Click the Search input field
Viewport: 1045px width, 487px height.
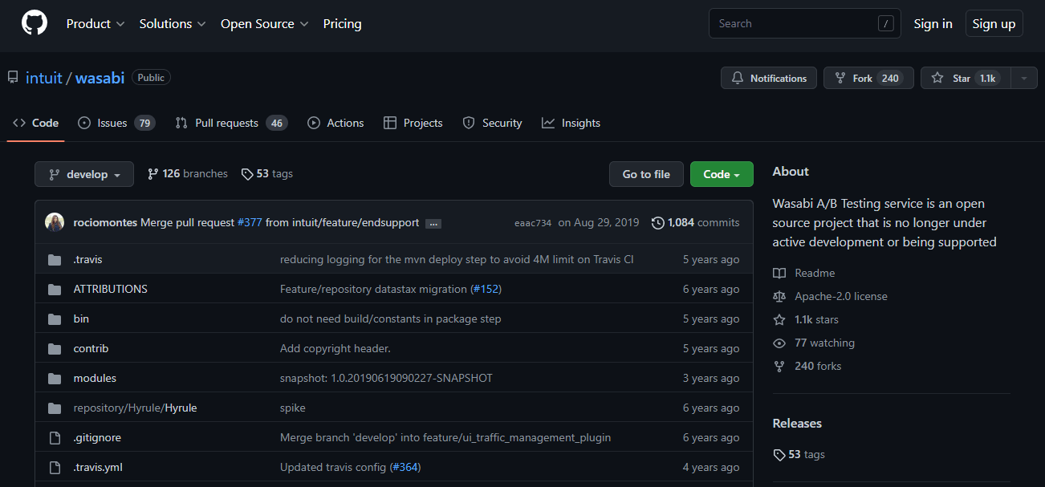tap(795, 24)
